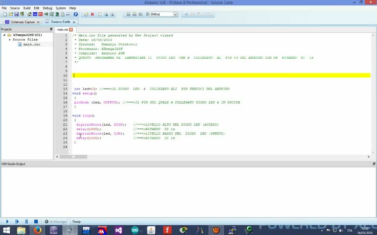Click the Source Code toolbar icon

tap(68, 14)
